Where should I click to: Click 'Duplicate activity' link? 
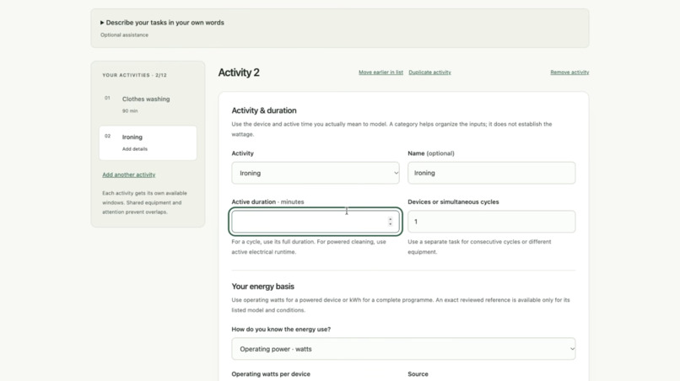(x=429, y=72)
